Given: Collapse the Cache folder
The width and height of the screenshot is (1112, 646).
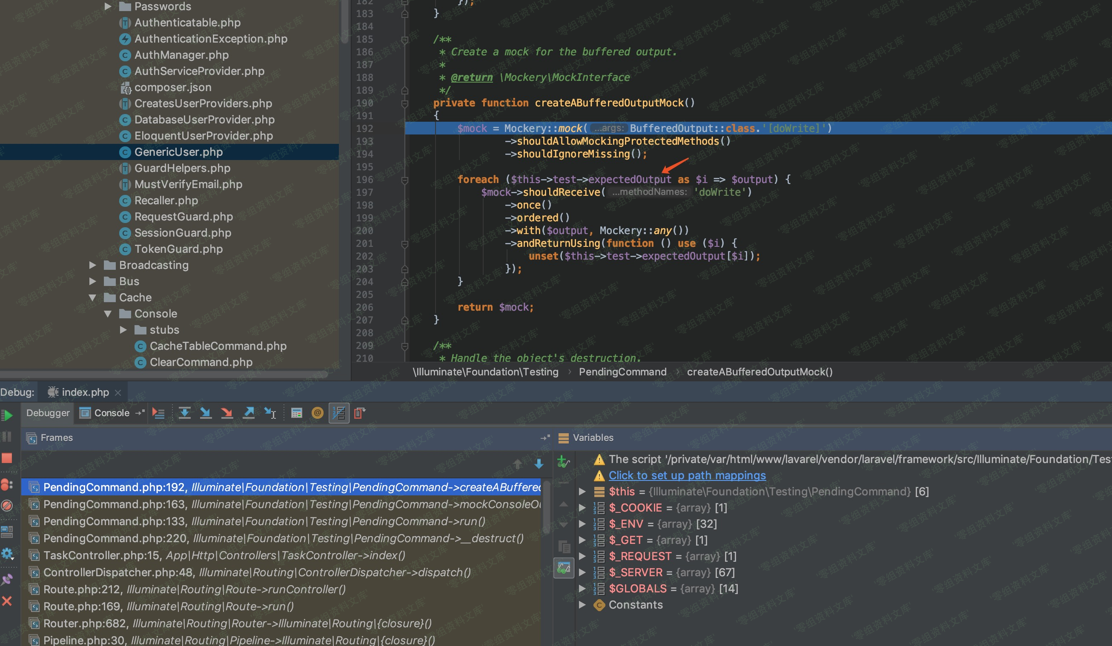Looking at the screenshot, I should click(x=93, y=297).
